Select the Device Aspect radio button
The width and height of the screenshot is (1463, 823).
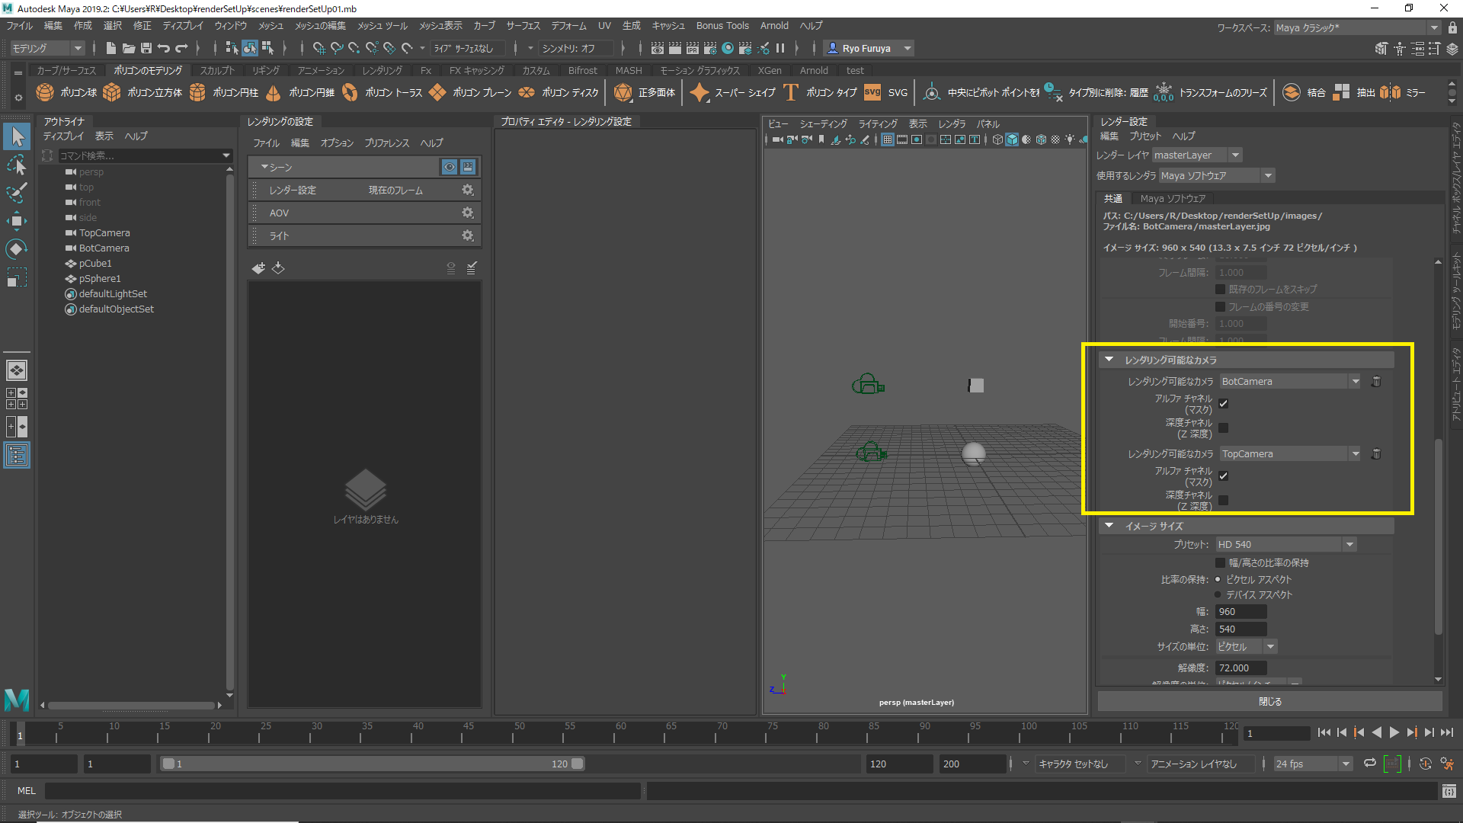(x=1218, y=594)
